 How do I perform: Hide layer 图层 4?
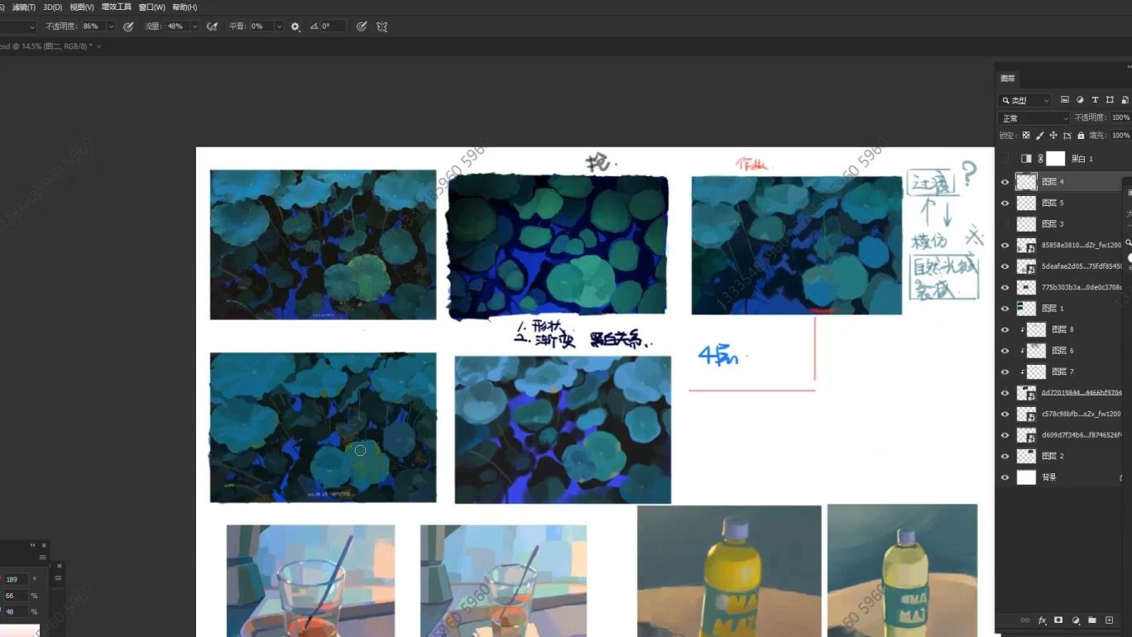(1005, 182)
